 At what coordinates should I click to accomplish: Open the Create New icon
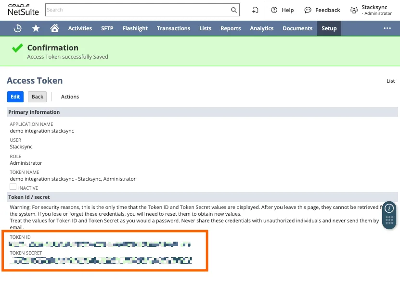(255, 10)
